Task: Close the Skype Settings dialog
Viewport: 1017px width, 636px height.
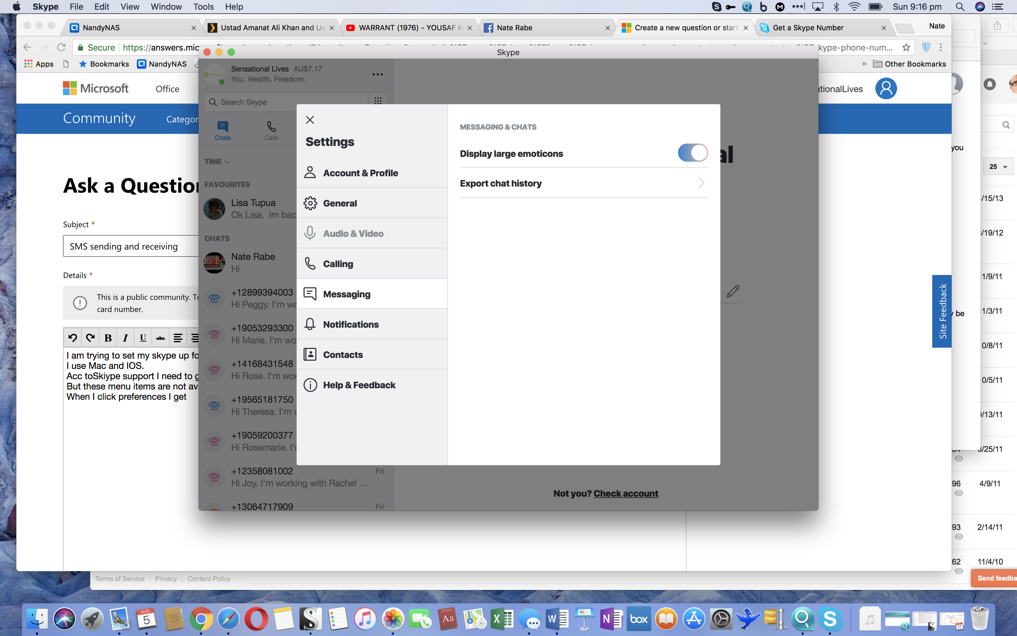Action: pos(310,119)
